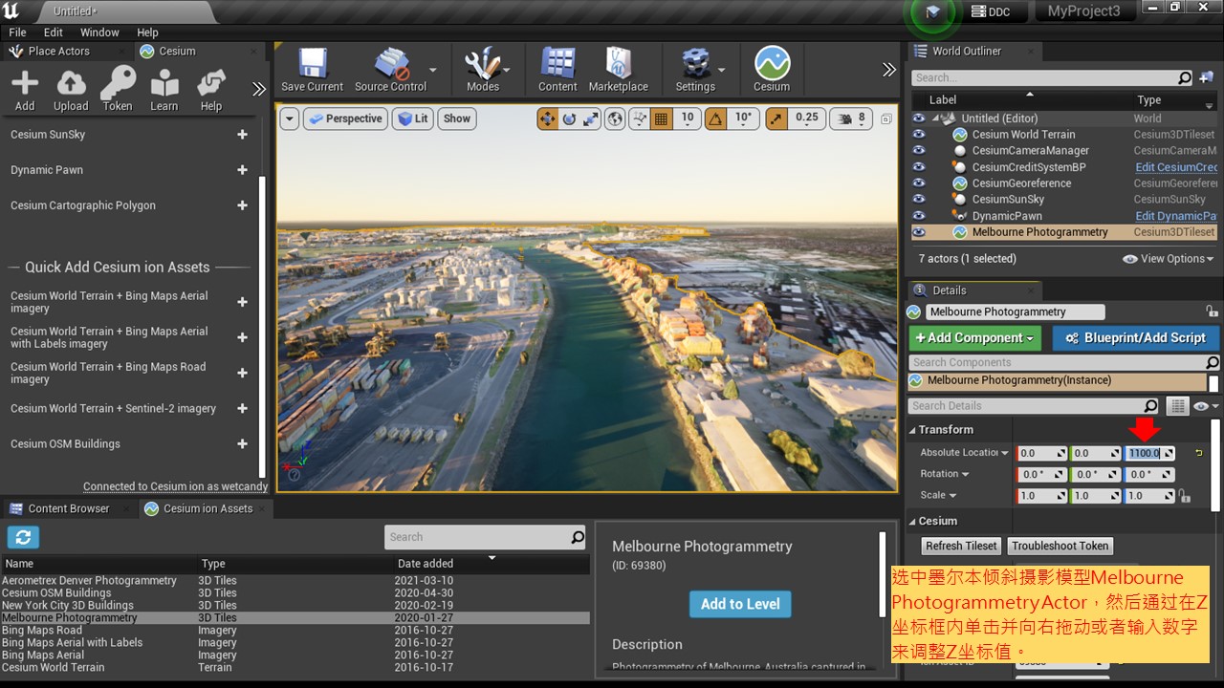Select the translate gizmo icon in viewport toolbar
This screenshot has width=1224, height=688.
coord(547,118)
